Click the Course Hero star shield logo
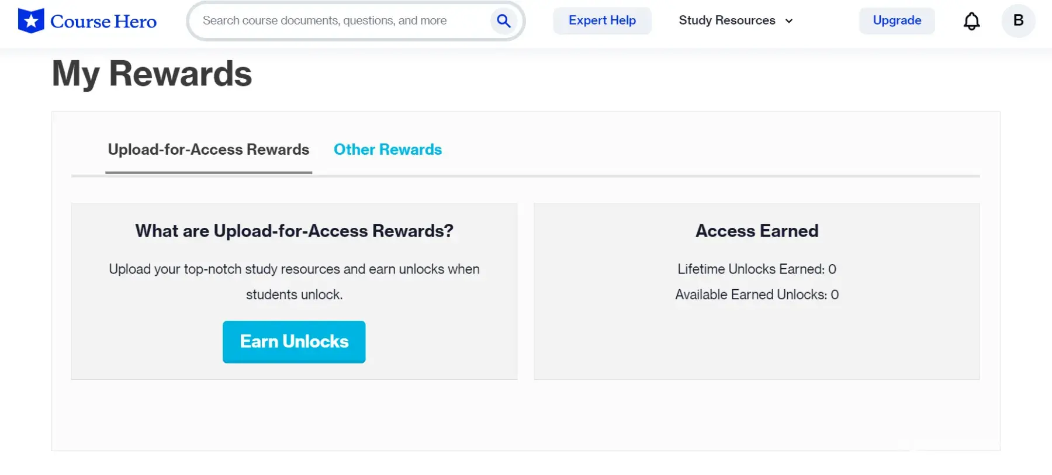 click(31, 21)
